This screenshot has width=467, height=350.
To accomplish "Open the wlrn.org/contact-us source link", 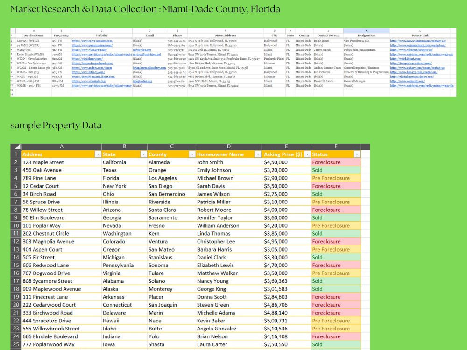I will [x=411, y=50].
